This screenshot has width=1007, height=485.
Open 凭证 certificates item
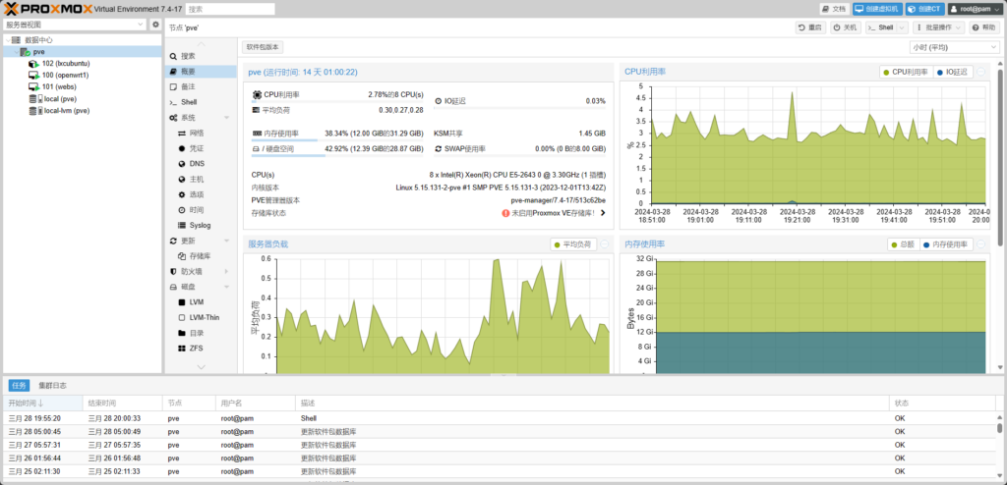point(201,148)
